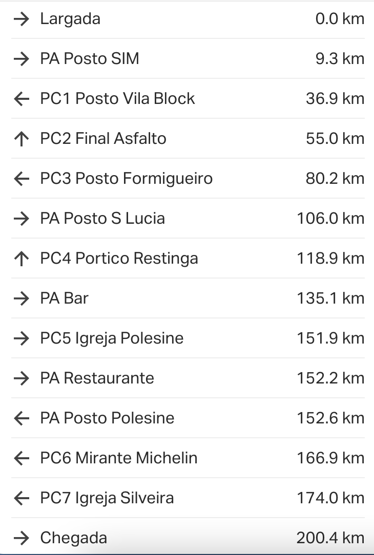The width and height of the screenshot is (374, 555).
Task: Click the 200.4 km finish distance
Action: (330, 538)
